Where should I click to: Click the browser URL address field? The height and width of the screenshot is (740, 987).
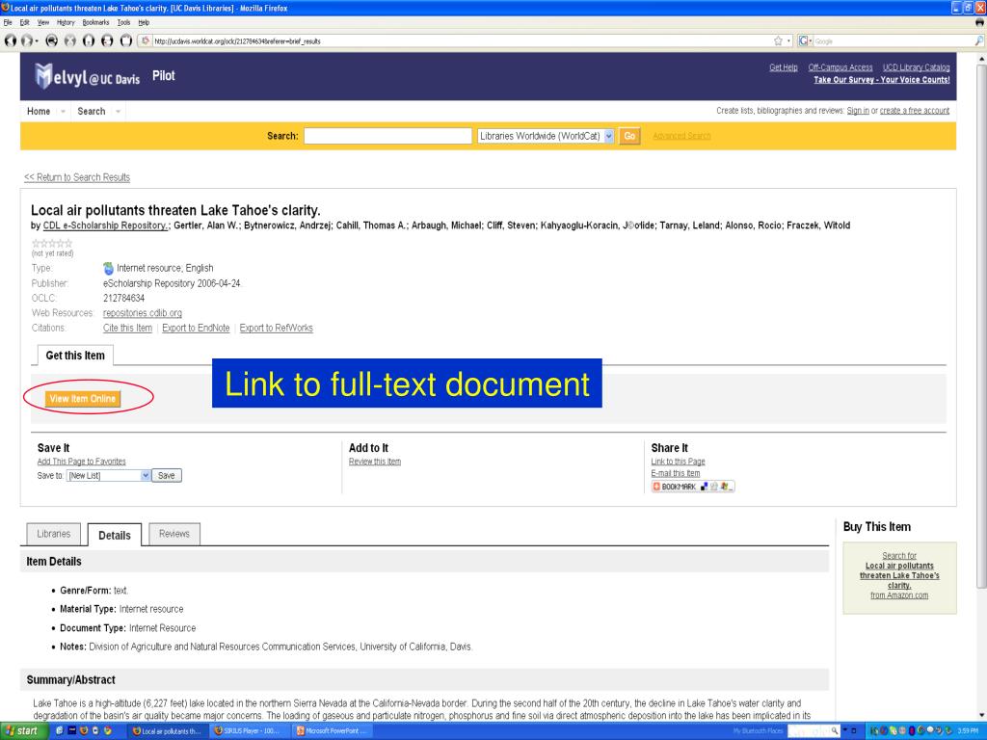point(463,40)
